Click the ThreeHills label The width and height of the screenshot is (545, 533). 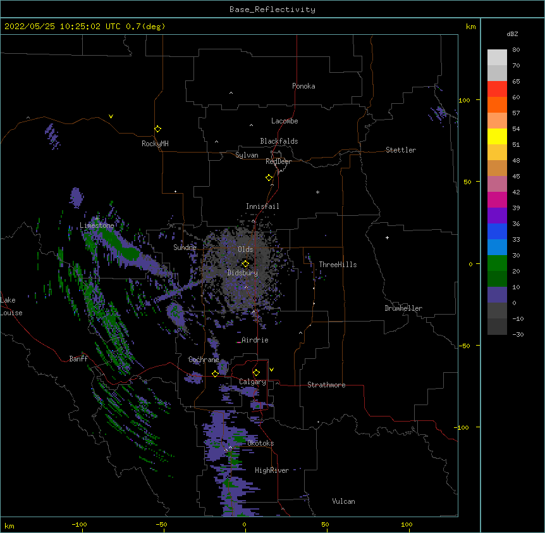[338, 265]
